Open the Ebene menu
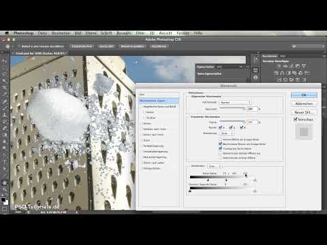The height and width of the screenshot is (245, 327). pos(91,33)
